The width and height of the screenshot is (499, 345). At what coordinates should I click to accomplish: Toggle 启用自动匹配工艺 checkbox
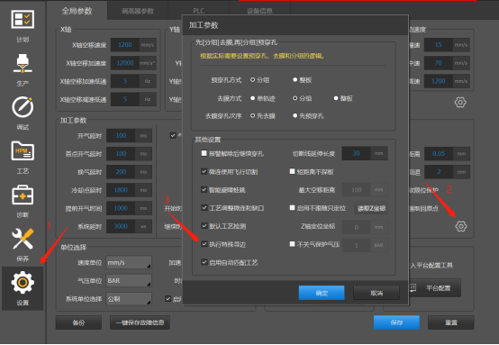(204, 262)
